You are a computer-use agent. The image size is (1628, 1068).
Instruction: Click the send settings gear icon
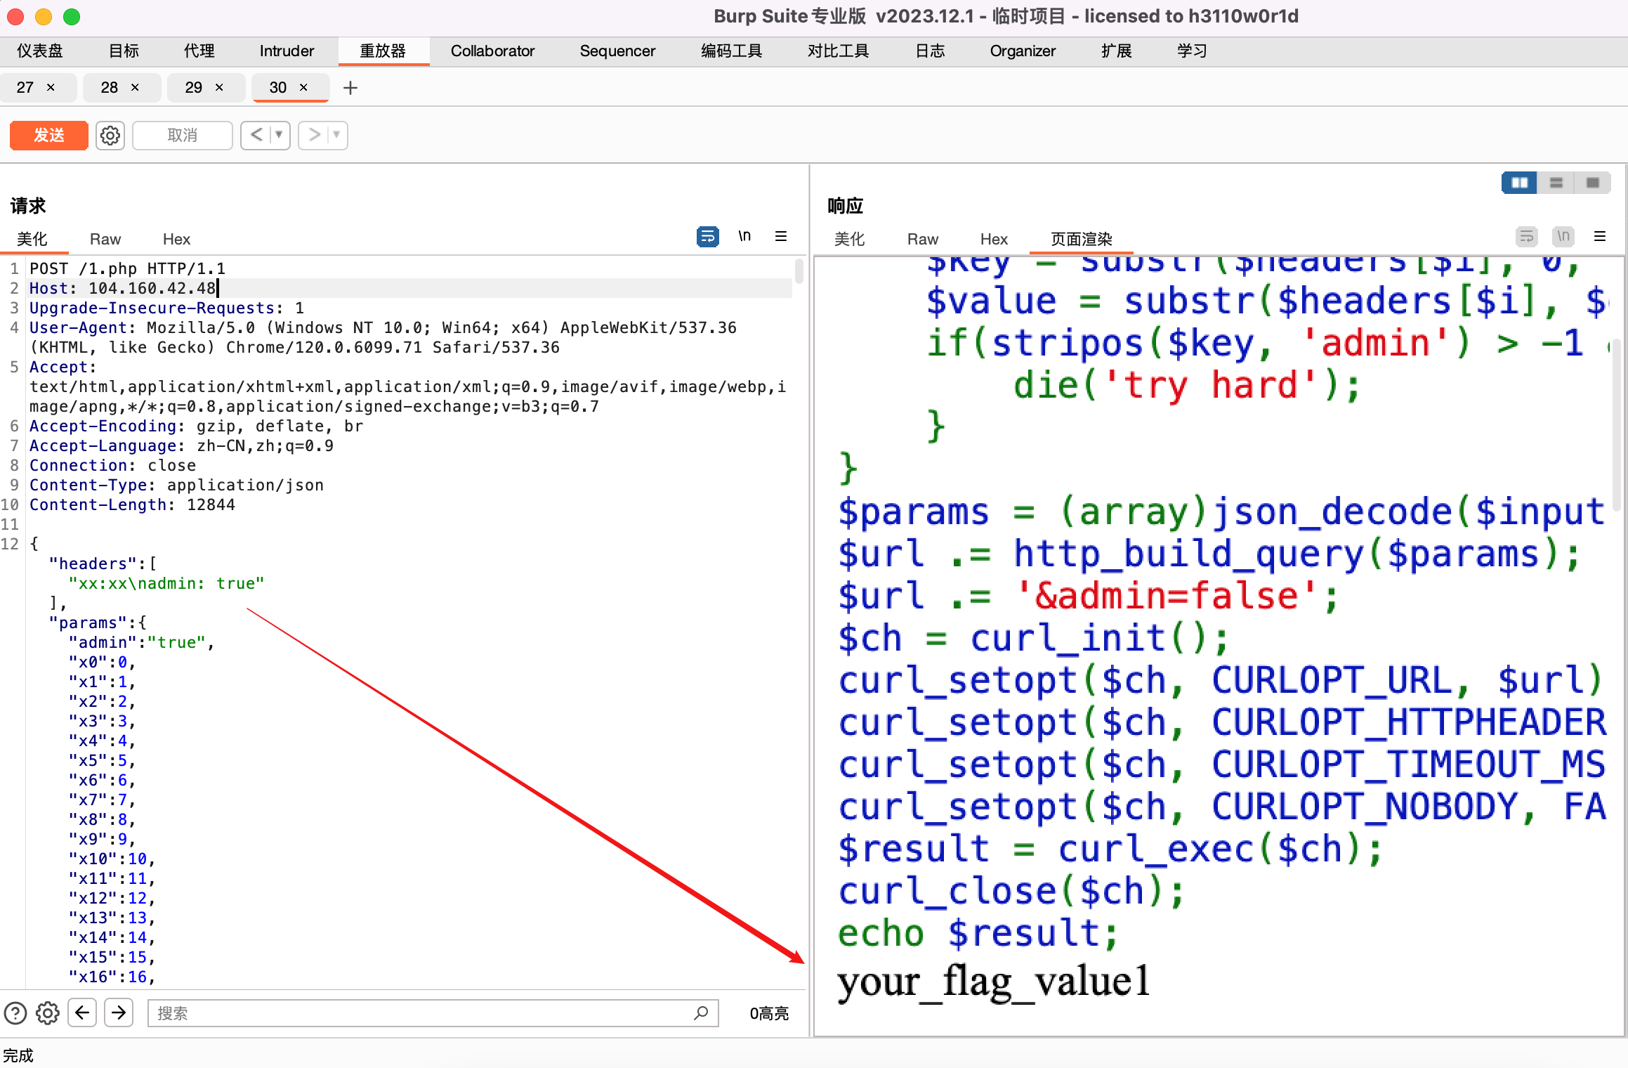coord(110,135)
